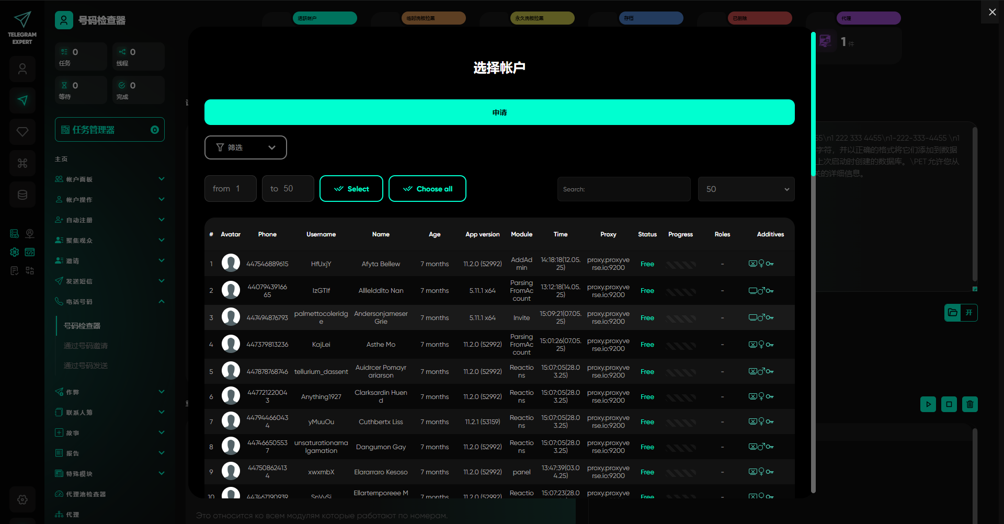Click the key icon in row 1 Additives
1004x524 pixels.
(770, 264)
